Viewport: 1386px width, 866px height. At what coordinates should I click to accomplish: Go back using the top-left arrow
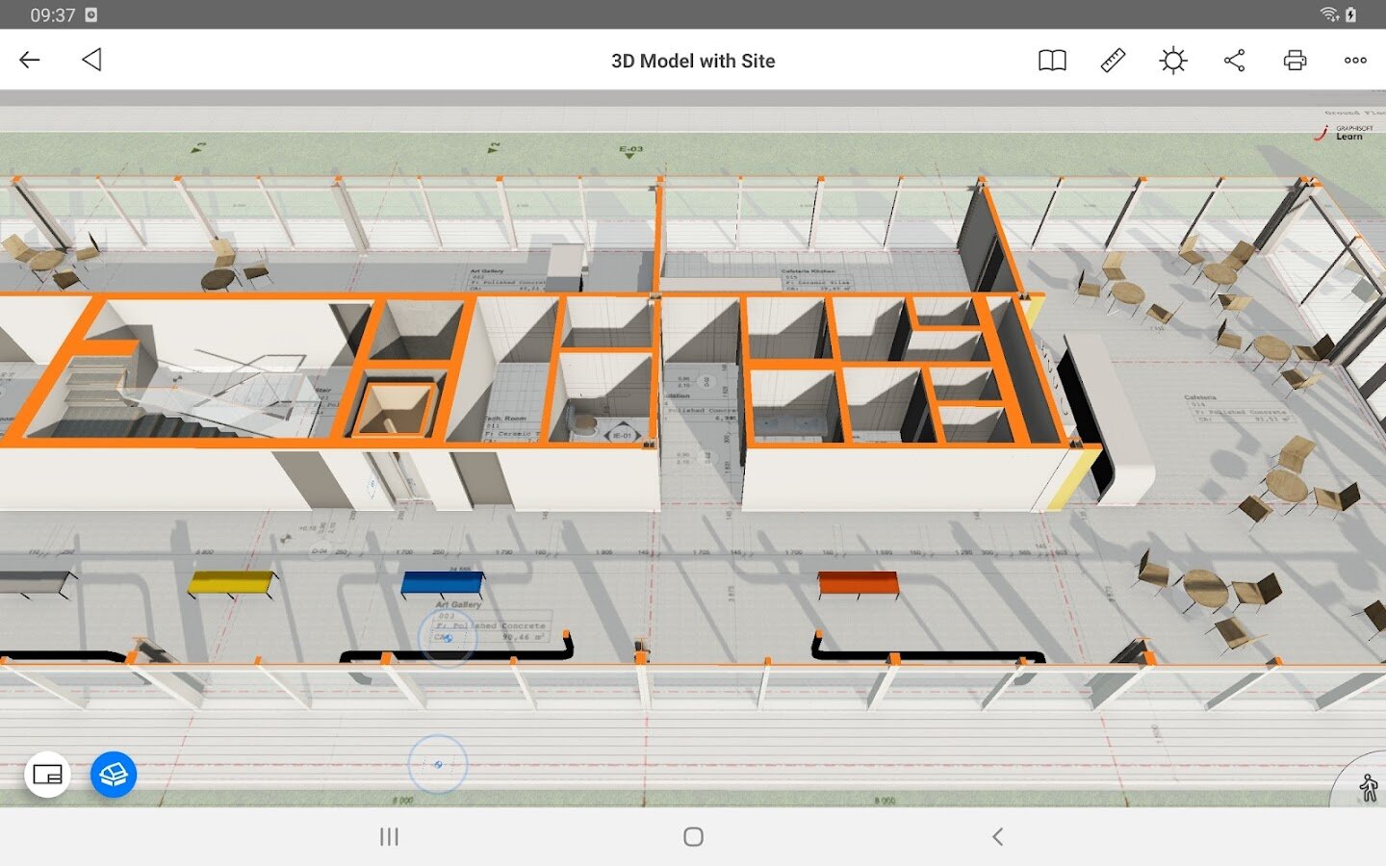pos(30,60)
